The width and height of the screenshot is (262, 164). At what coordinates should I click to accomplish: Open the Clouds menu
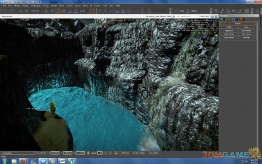click(97, 6)
